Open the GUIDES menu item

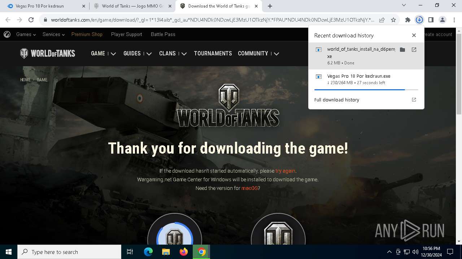pyautogui.click(x=132, y=54)
